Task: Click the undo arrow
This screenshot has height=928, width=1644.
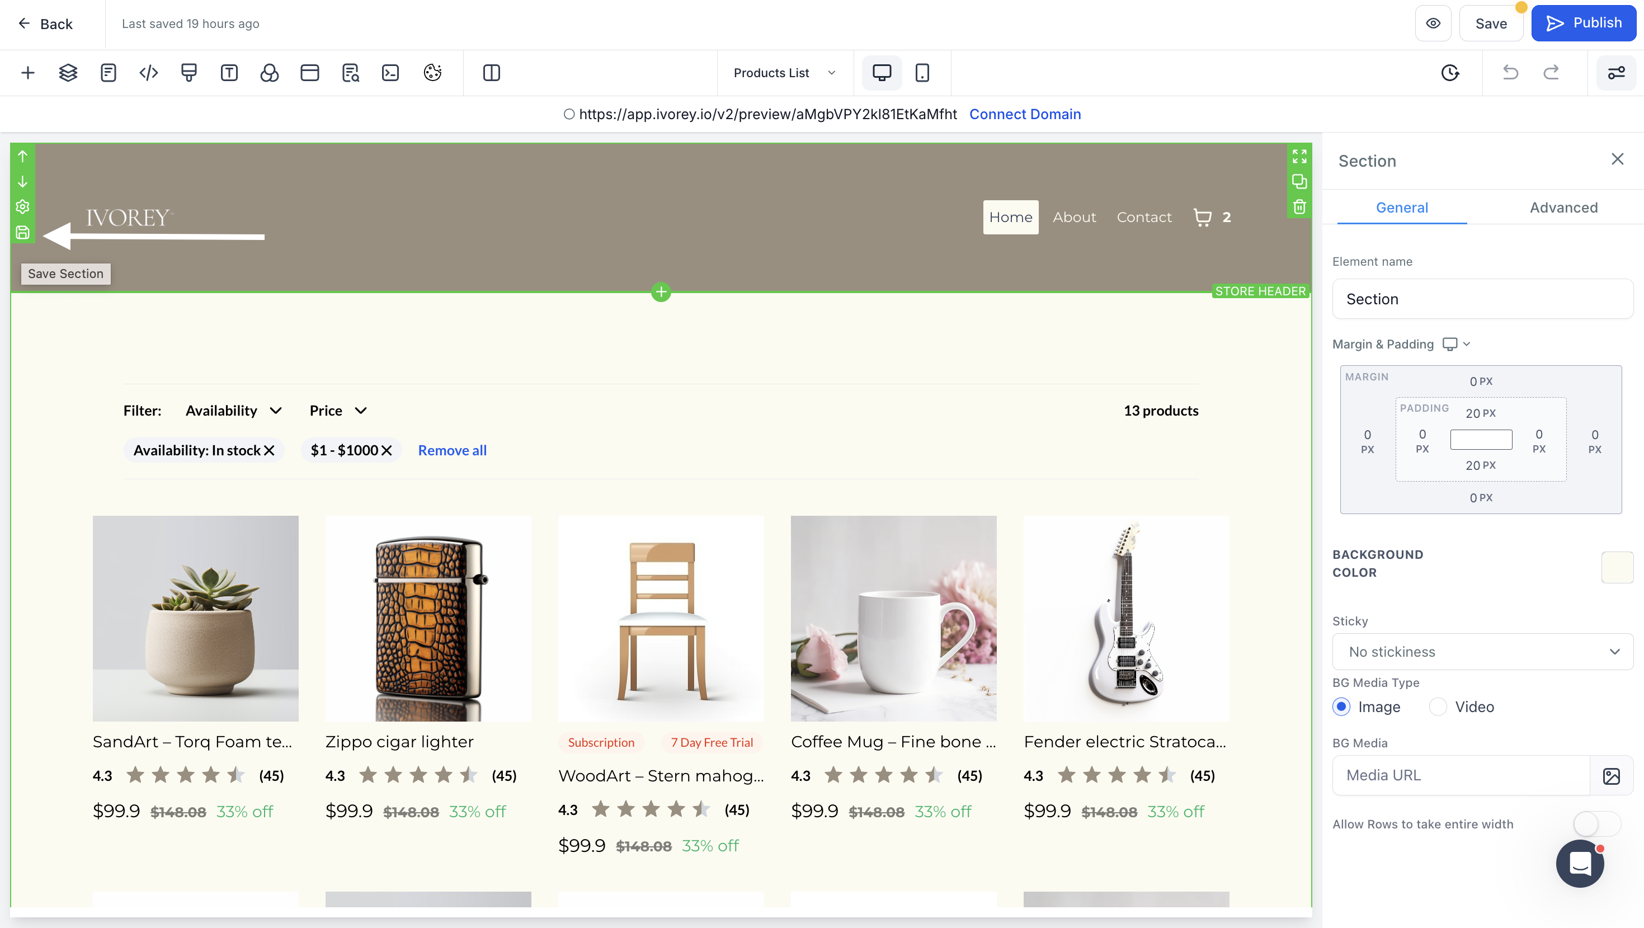Action: pos(1510,73)
